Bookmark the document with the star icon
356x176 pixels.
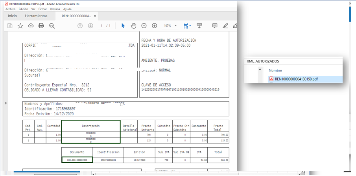tap(20, 26)
